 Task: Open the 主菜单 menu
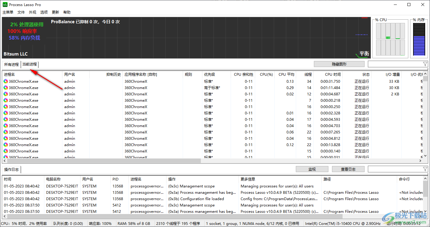pos(8,12)
